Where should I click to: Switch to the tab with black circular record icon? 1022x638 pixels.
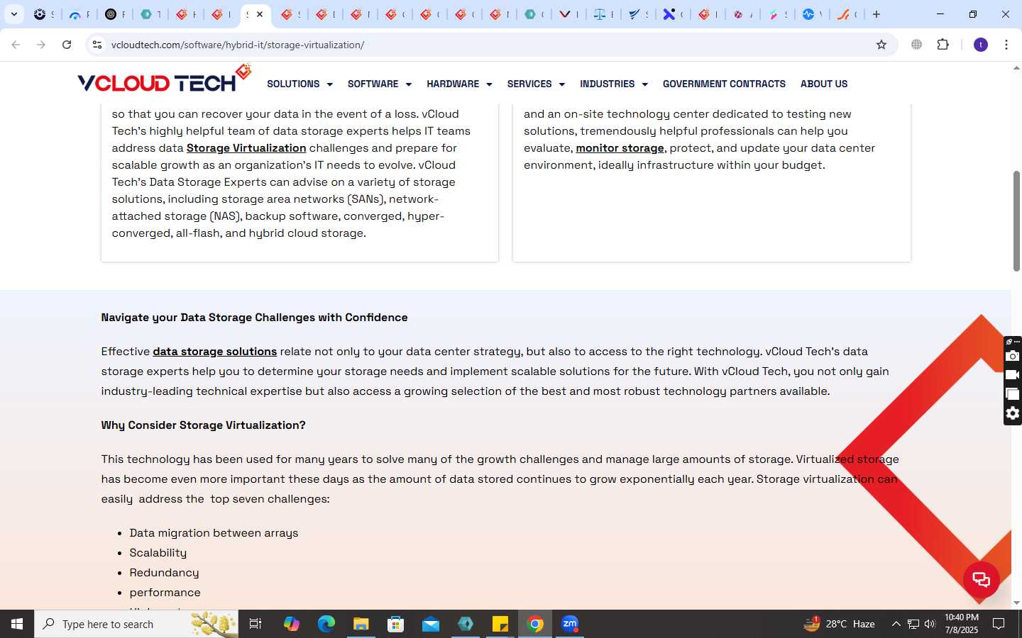[x=114, y=14]
